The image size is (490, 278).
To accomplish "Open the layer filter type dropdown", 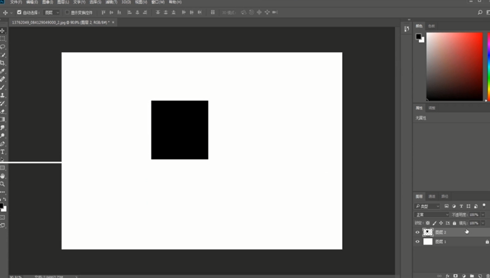I will [x=427, y=206].
